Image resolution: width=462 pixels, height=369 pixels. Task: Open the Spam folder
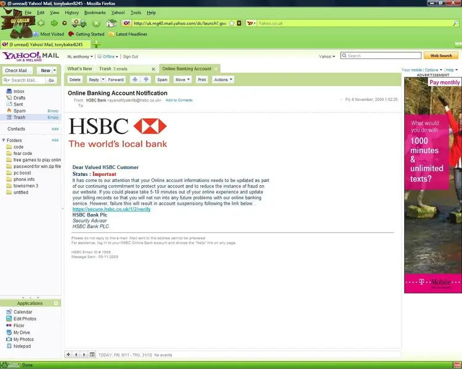click(20, 111)
